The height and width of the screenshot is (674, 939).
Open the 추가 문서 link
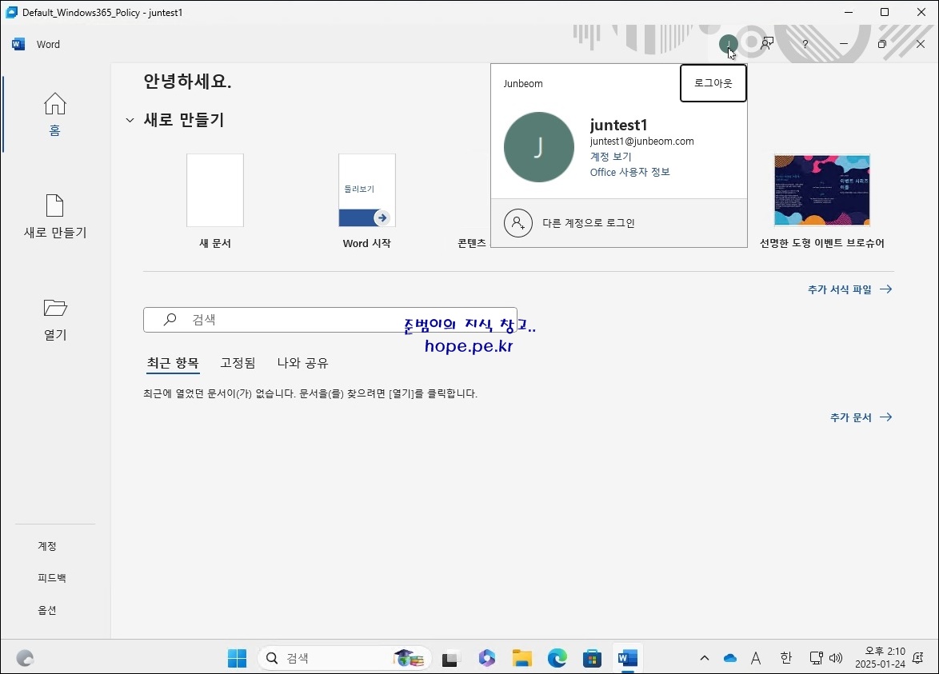[850, 417]
